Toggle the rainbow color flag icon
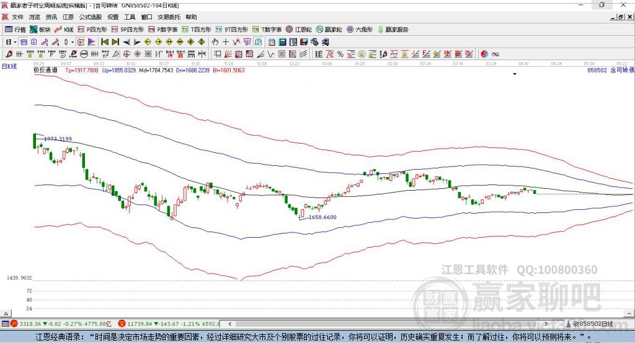 click(x=92, y=42)
